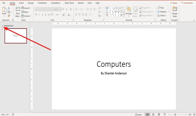Viewport: 196px width, 116px height.
Task: Select the text box shape
Action: (107, 8)
